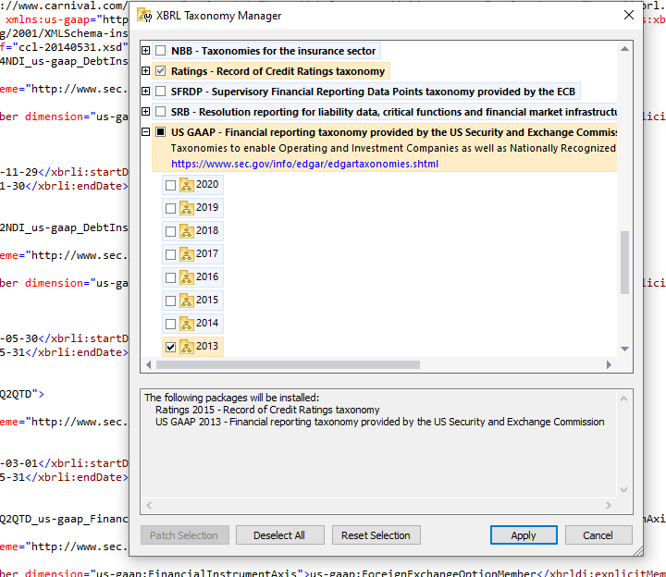The height and width of the screenshot is (577, 666).
Task: Click the 2016 taxonomy package icon
Action: tap(186, 277)
